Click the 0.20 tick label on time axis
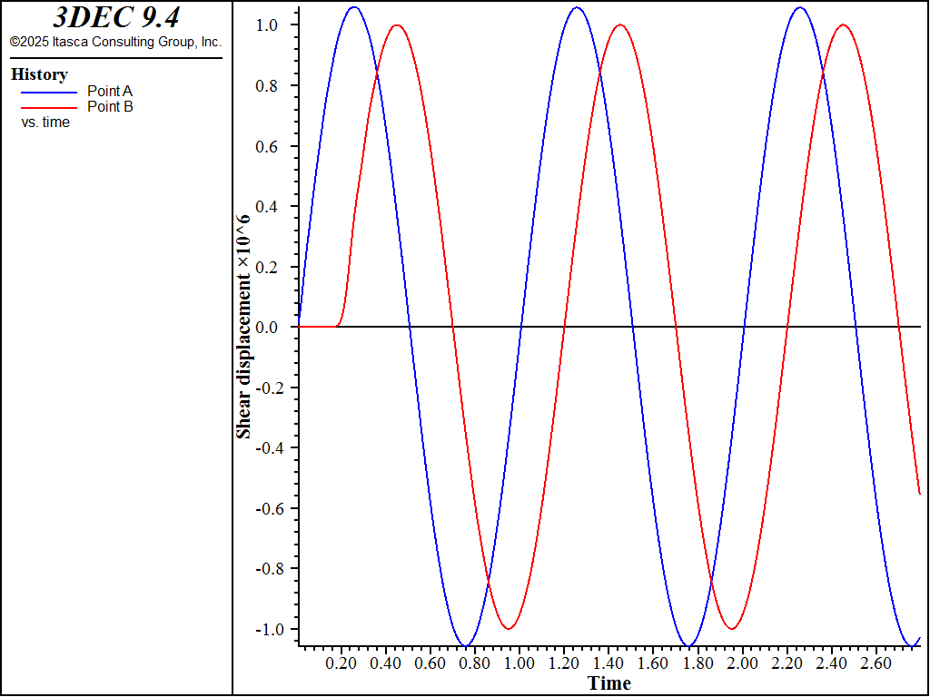 (341, 663)
